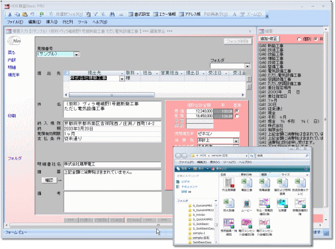Click the Copy icon in the toolbar
This screenshot has height=249, width=335.
17,15
